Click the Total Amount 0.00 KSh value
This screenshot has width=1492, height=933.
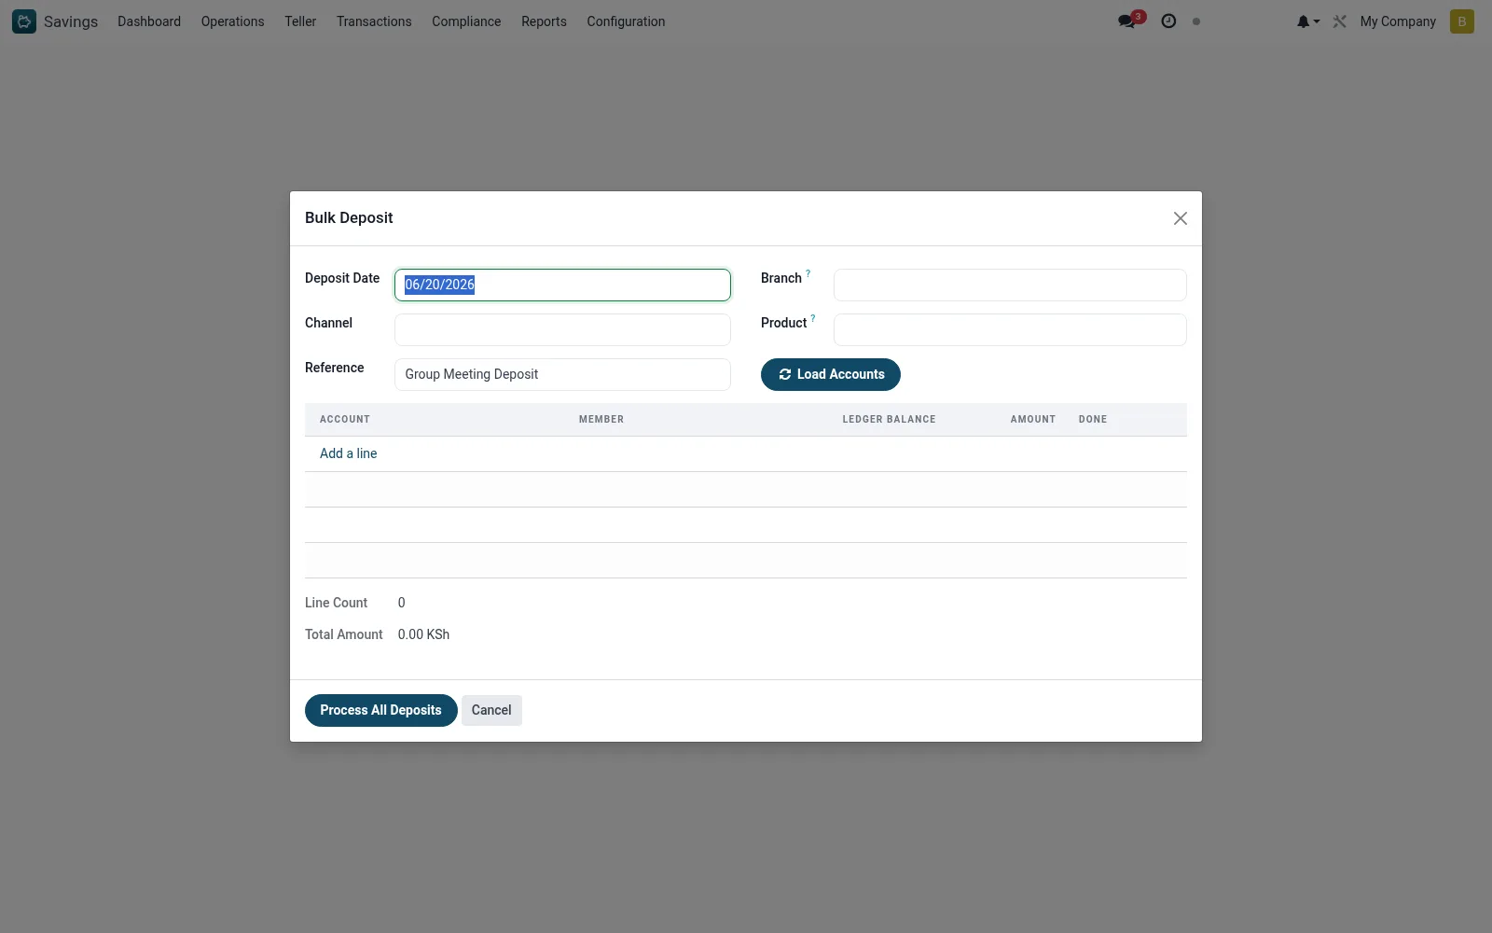[x=423, y=634]
